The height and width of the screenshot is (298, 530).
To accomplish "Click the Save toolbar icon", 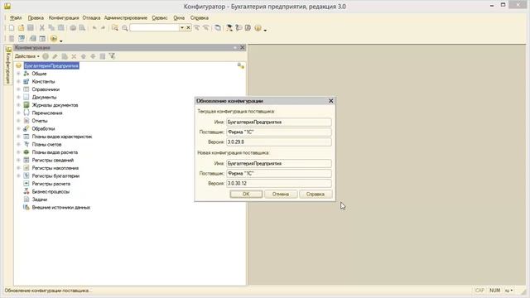I will click(x=31, y=27).
